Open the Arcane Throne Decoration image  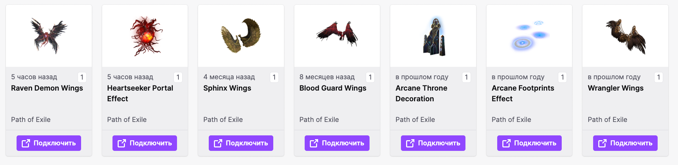pos(434,37)
